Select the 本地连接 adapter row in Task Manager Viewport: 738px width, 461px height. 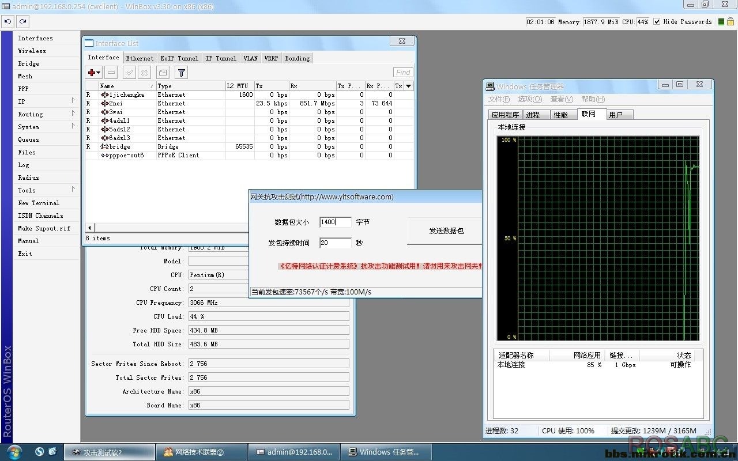pos(598,365)
